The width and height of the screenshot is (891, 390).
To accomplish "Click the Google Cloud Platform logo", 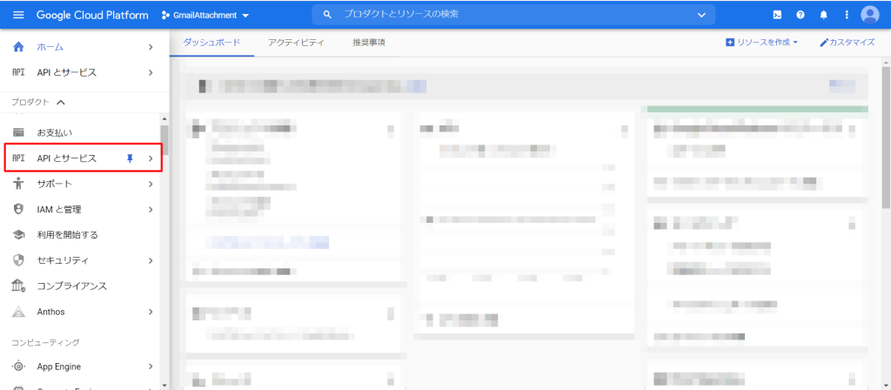I will click(92, 16).
